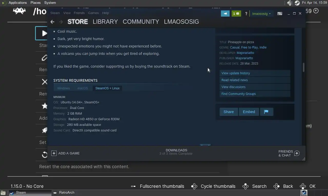Open the System menu in top panel
328x196 pixels.
coord(50,3)
